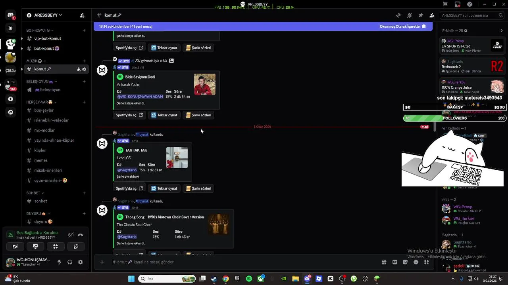508x285 pixels.
Task: Share your screen button
Action: click(35, 246)
